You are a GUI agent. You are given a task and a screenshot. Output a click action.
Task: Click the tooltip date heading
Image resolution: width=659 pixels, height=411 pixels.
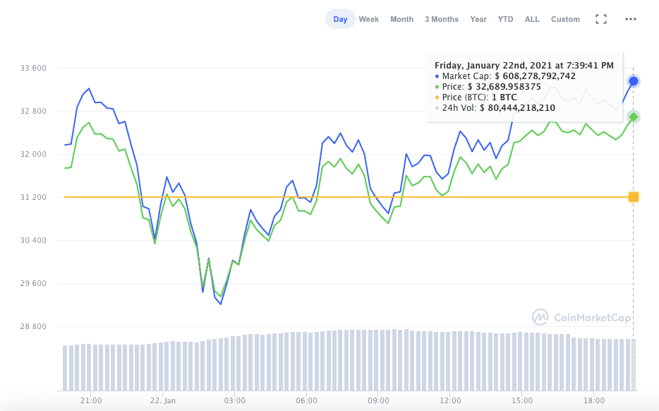pyautogui.click(x=524, y=65)
